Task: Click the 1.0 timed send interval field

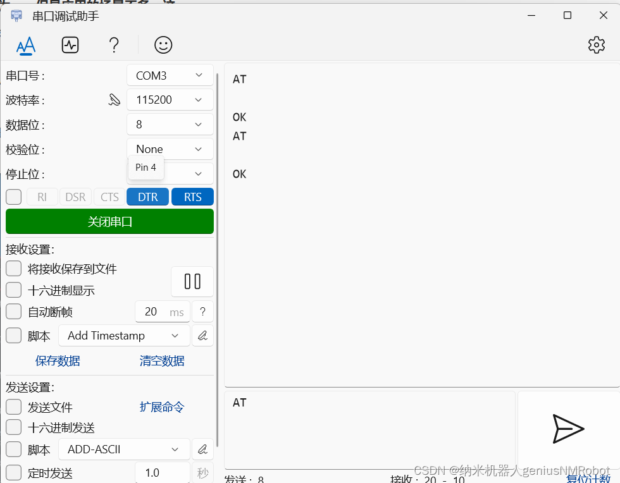Action: (x=163, y=473)
